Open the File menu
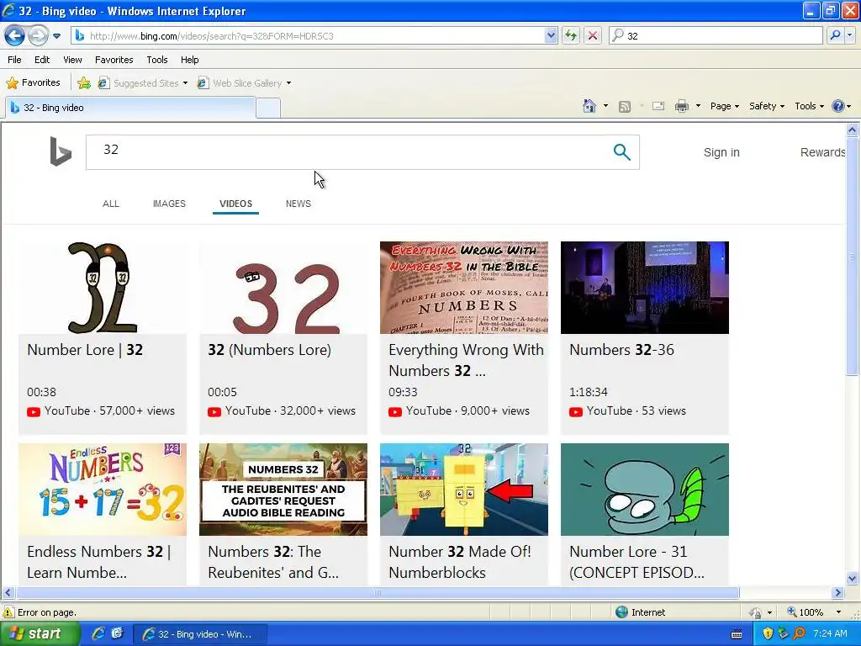 [15, 60]
